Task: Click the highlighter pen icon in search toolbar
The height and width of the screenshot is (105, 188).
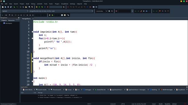Action: pyautogui.click(x=141, y=11)
